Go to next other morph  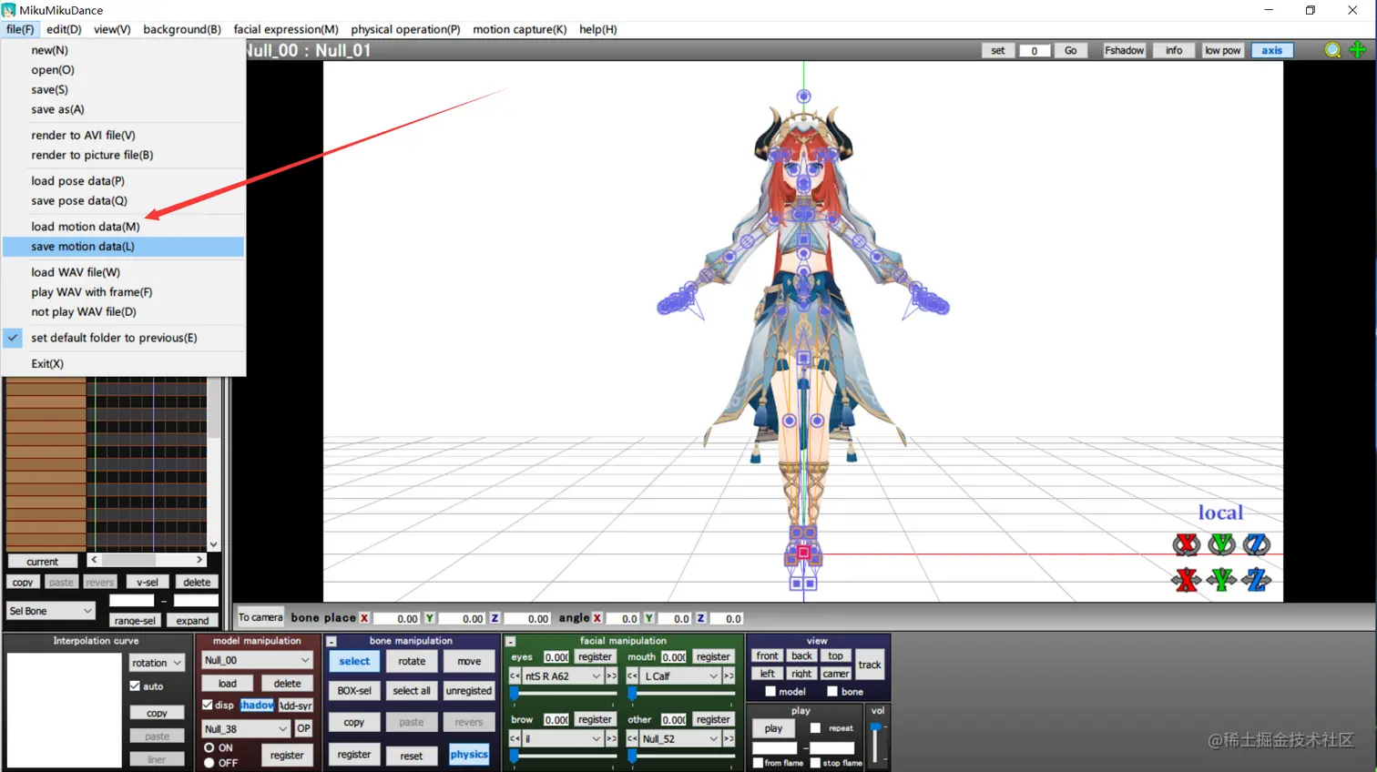point(729,739)
